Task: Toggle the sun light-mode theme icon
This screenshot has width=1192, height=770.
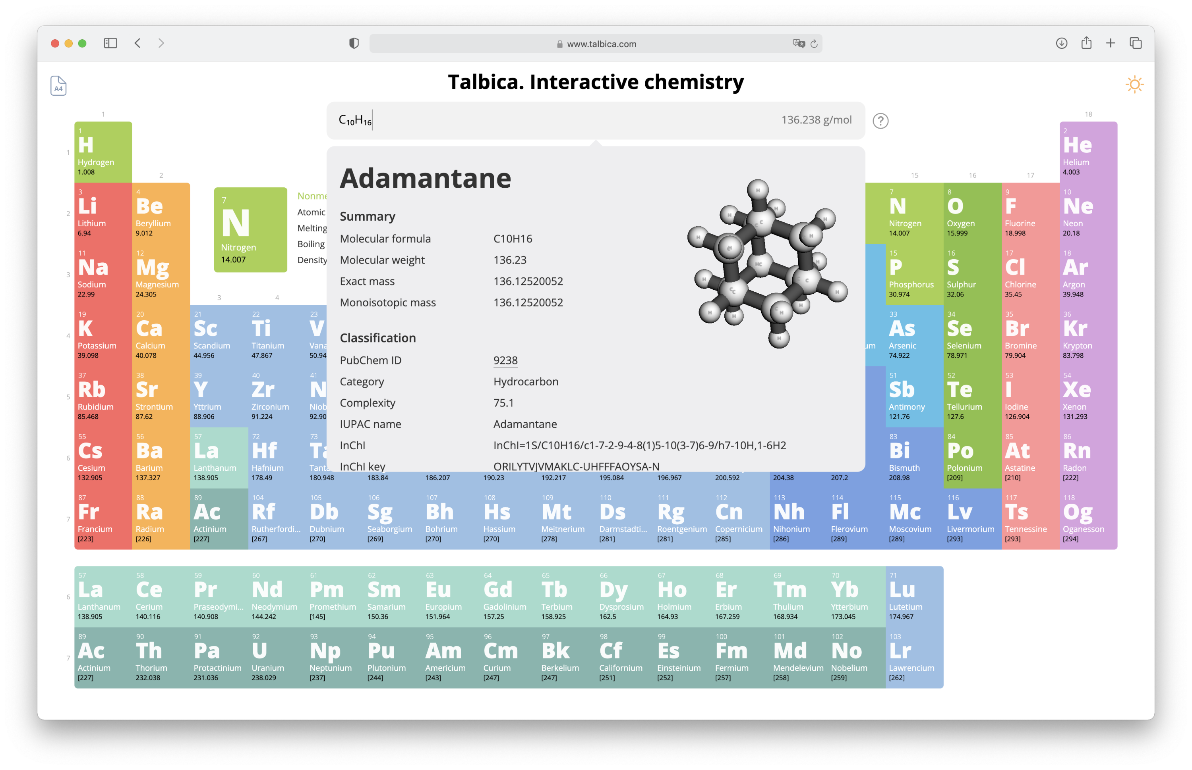Action: [x=1134, y=84]
